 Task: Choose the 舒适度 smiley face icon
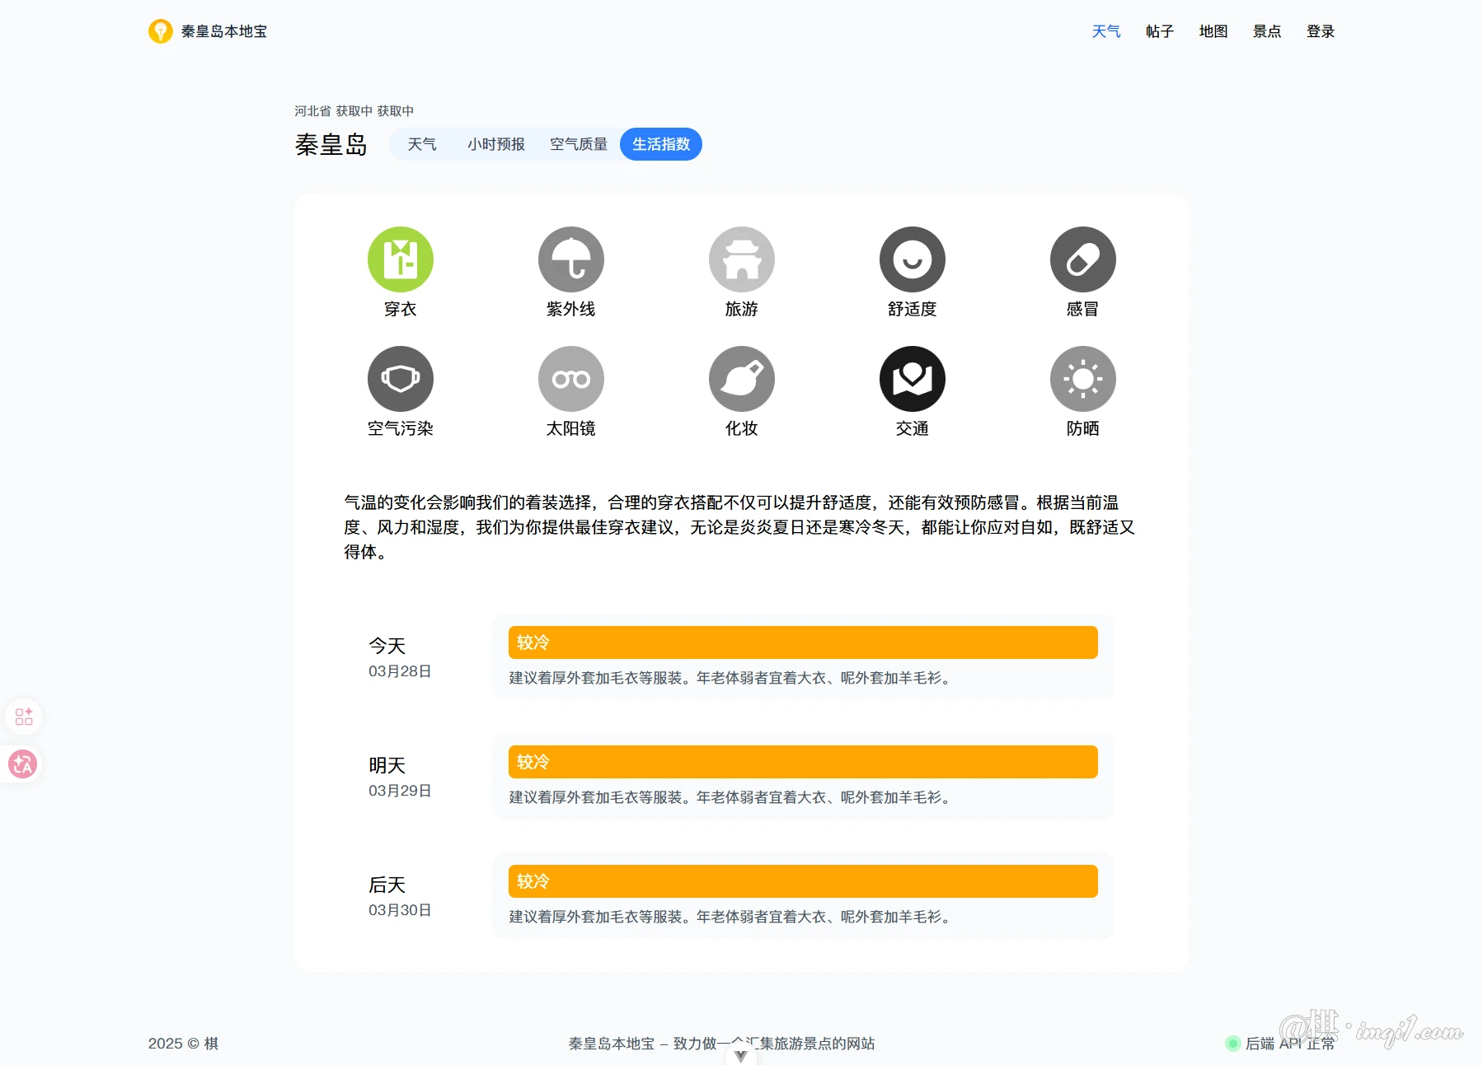point(912,259)
